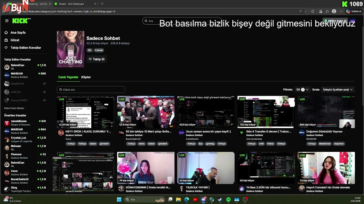Click the futbol tag under zforzambrotta stream
This screenshot has height=204, width=364.
click(x=270, y=144)
